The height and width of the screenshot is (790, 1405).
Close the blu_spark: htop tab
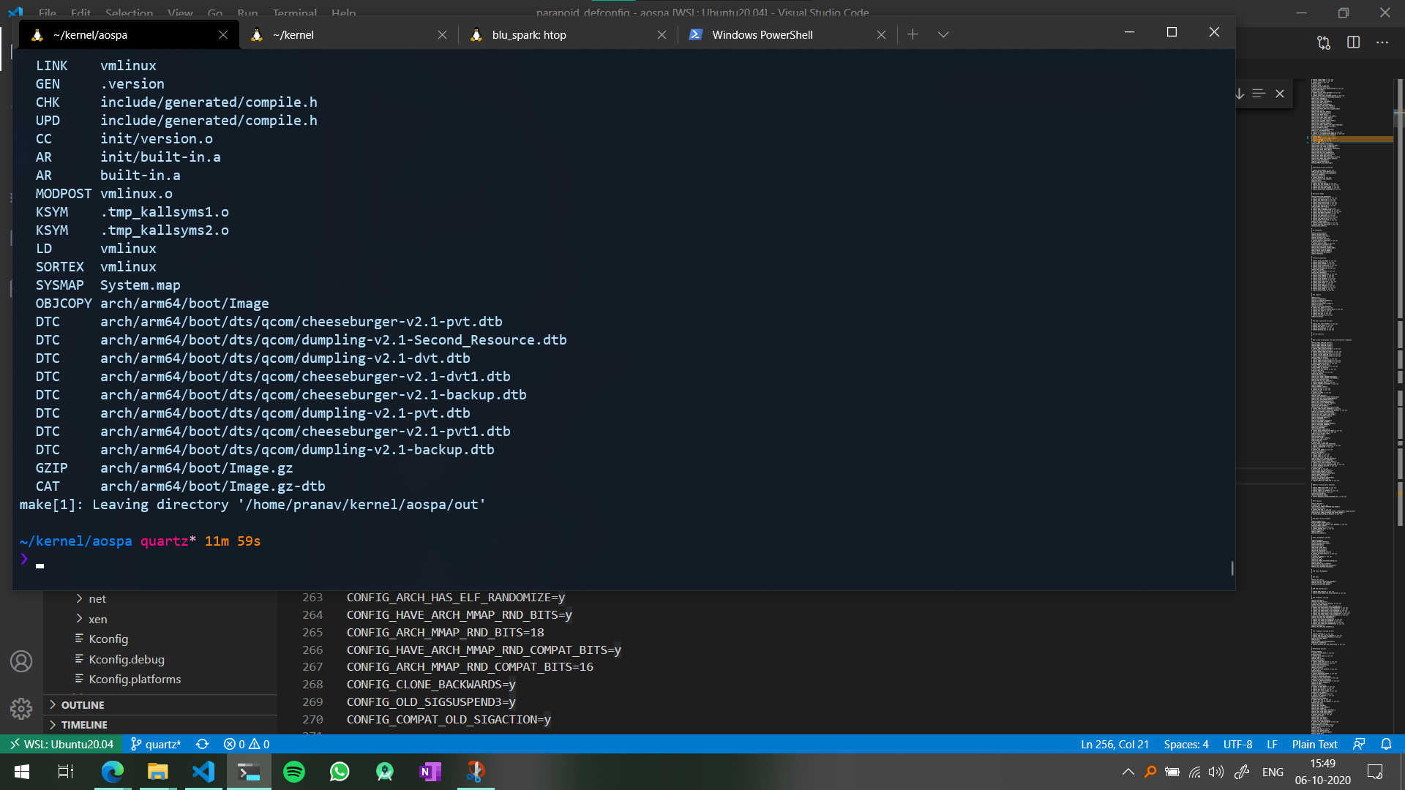point(662,34)
